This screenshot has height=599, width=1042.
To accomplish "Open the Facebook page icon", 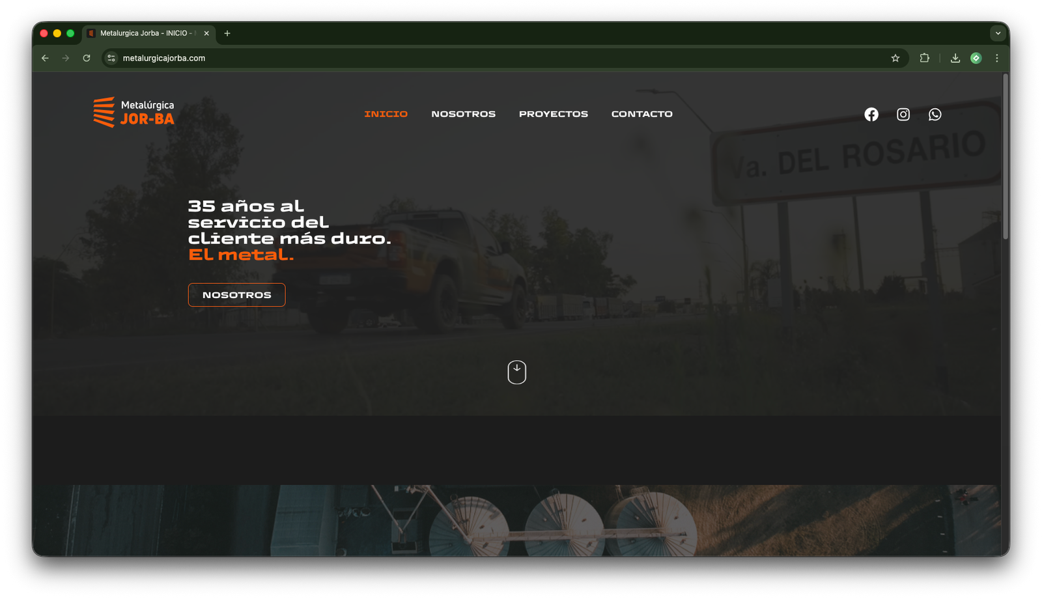I will pos(871,115).
